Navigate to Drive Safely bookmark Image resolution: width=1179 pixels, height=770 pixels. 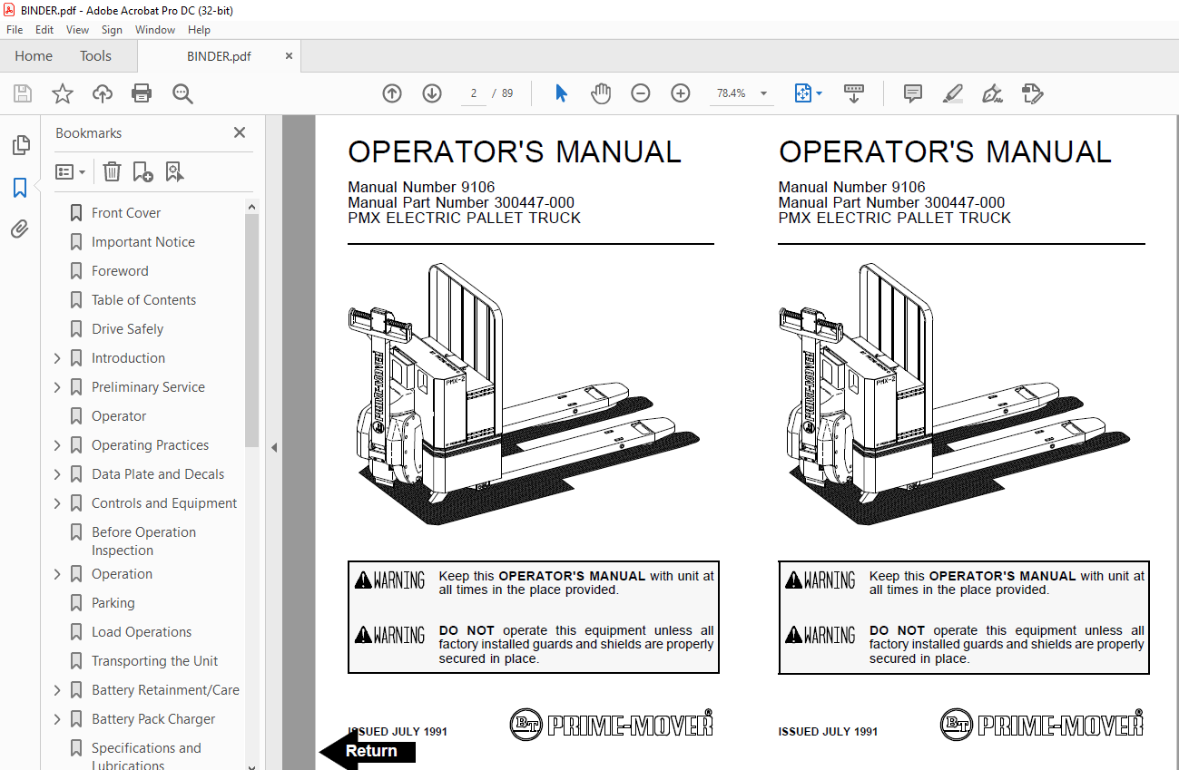pos(127,329)
